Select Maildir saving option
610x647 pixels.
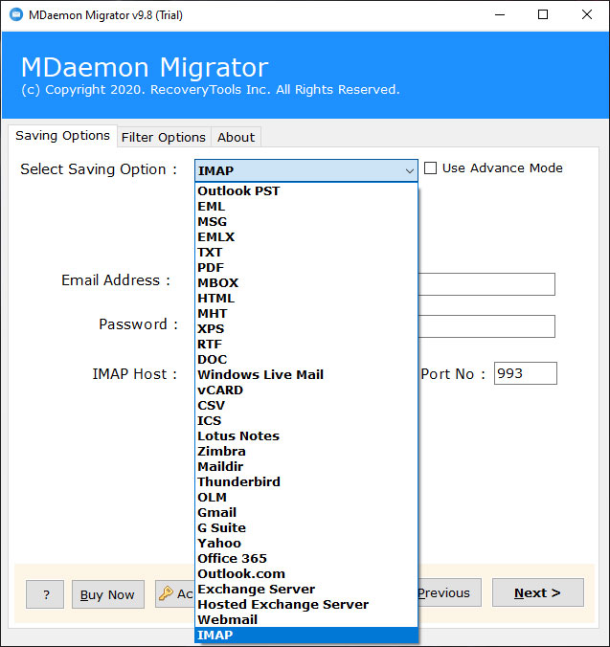[x=306, y=466]
